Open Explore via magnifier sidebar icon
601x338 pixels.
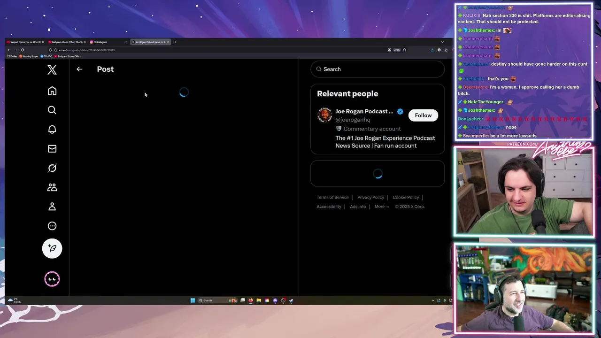(52, 110)
